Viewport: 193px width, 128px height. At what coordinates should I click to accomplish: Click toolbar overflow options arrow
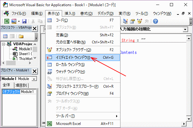(191, 22)
